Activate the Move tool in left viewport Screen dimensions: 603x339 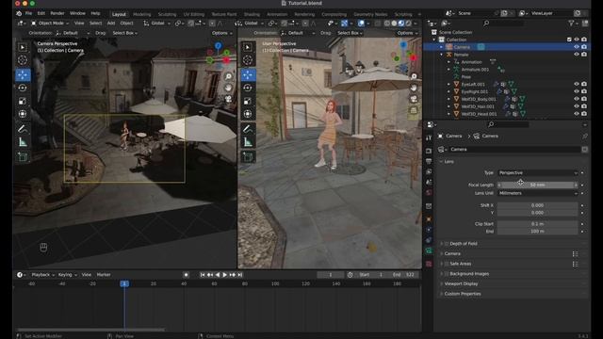click(x=23, y=74)
